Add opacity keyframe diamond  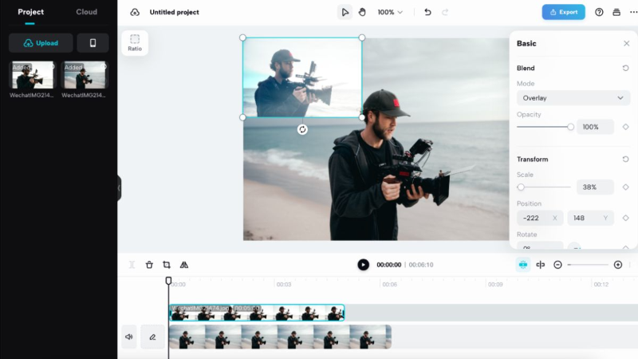tap(625, 127)
